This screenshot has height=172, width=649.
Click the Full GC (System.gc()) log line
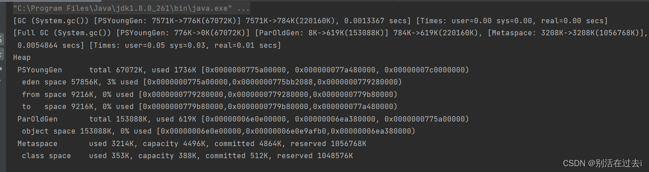pyautogui.click(x=331, y=33)
